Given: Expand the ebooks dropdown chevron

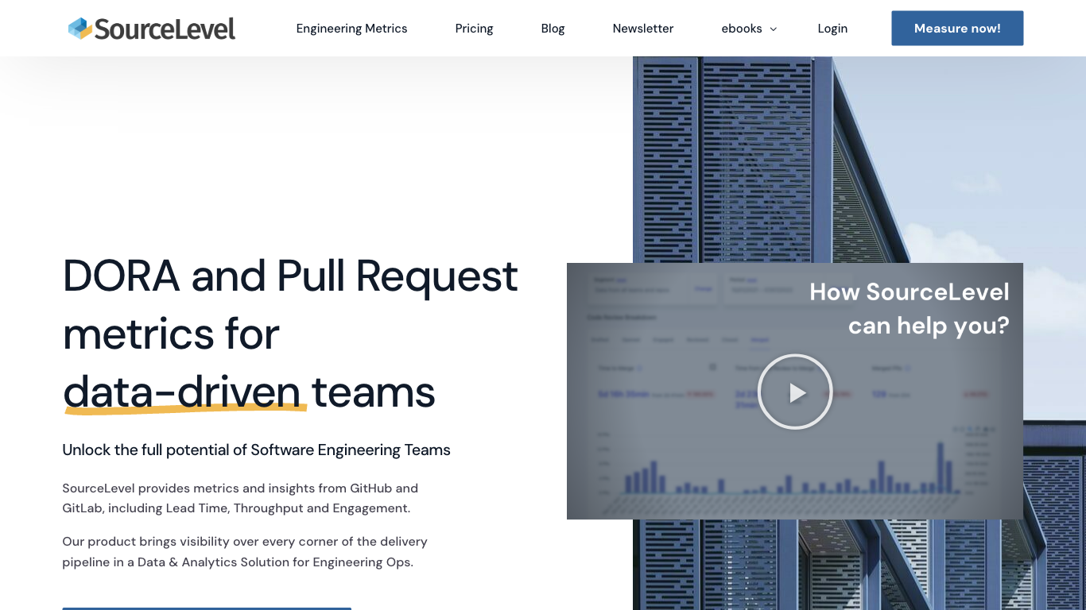Looking at the screenshot, I should (x=773, y=29).
